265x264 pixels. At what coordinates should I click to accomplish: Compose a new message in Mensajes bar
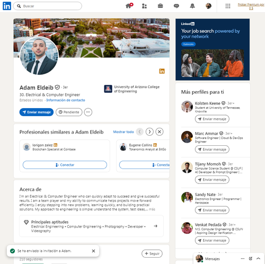click(x=251, y=259)
